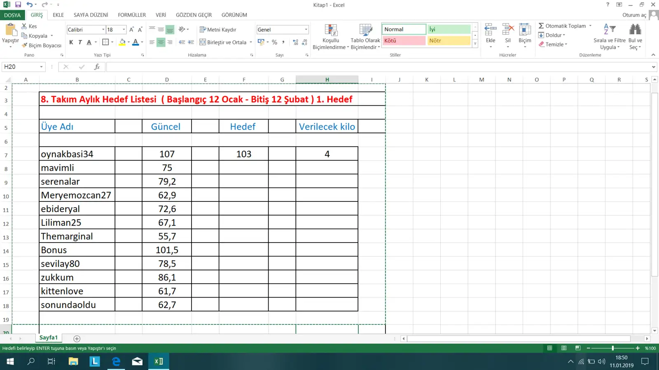Screen dimensions: 659x370
Task: Click the Biçim Boyacısı format painter icon
Action: tap(25, 45)
